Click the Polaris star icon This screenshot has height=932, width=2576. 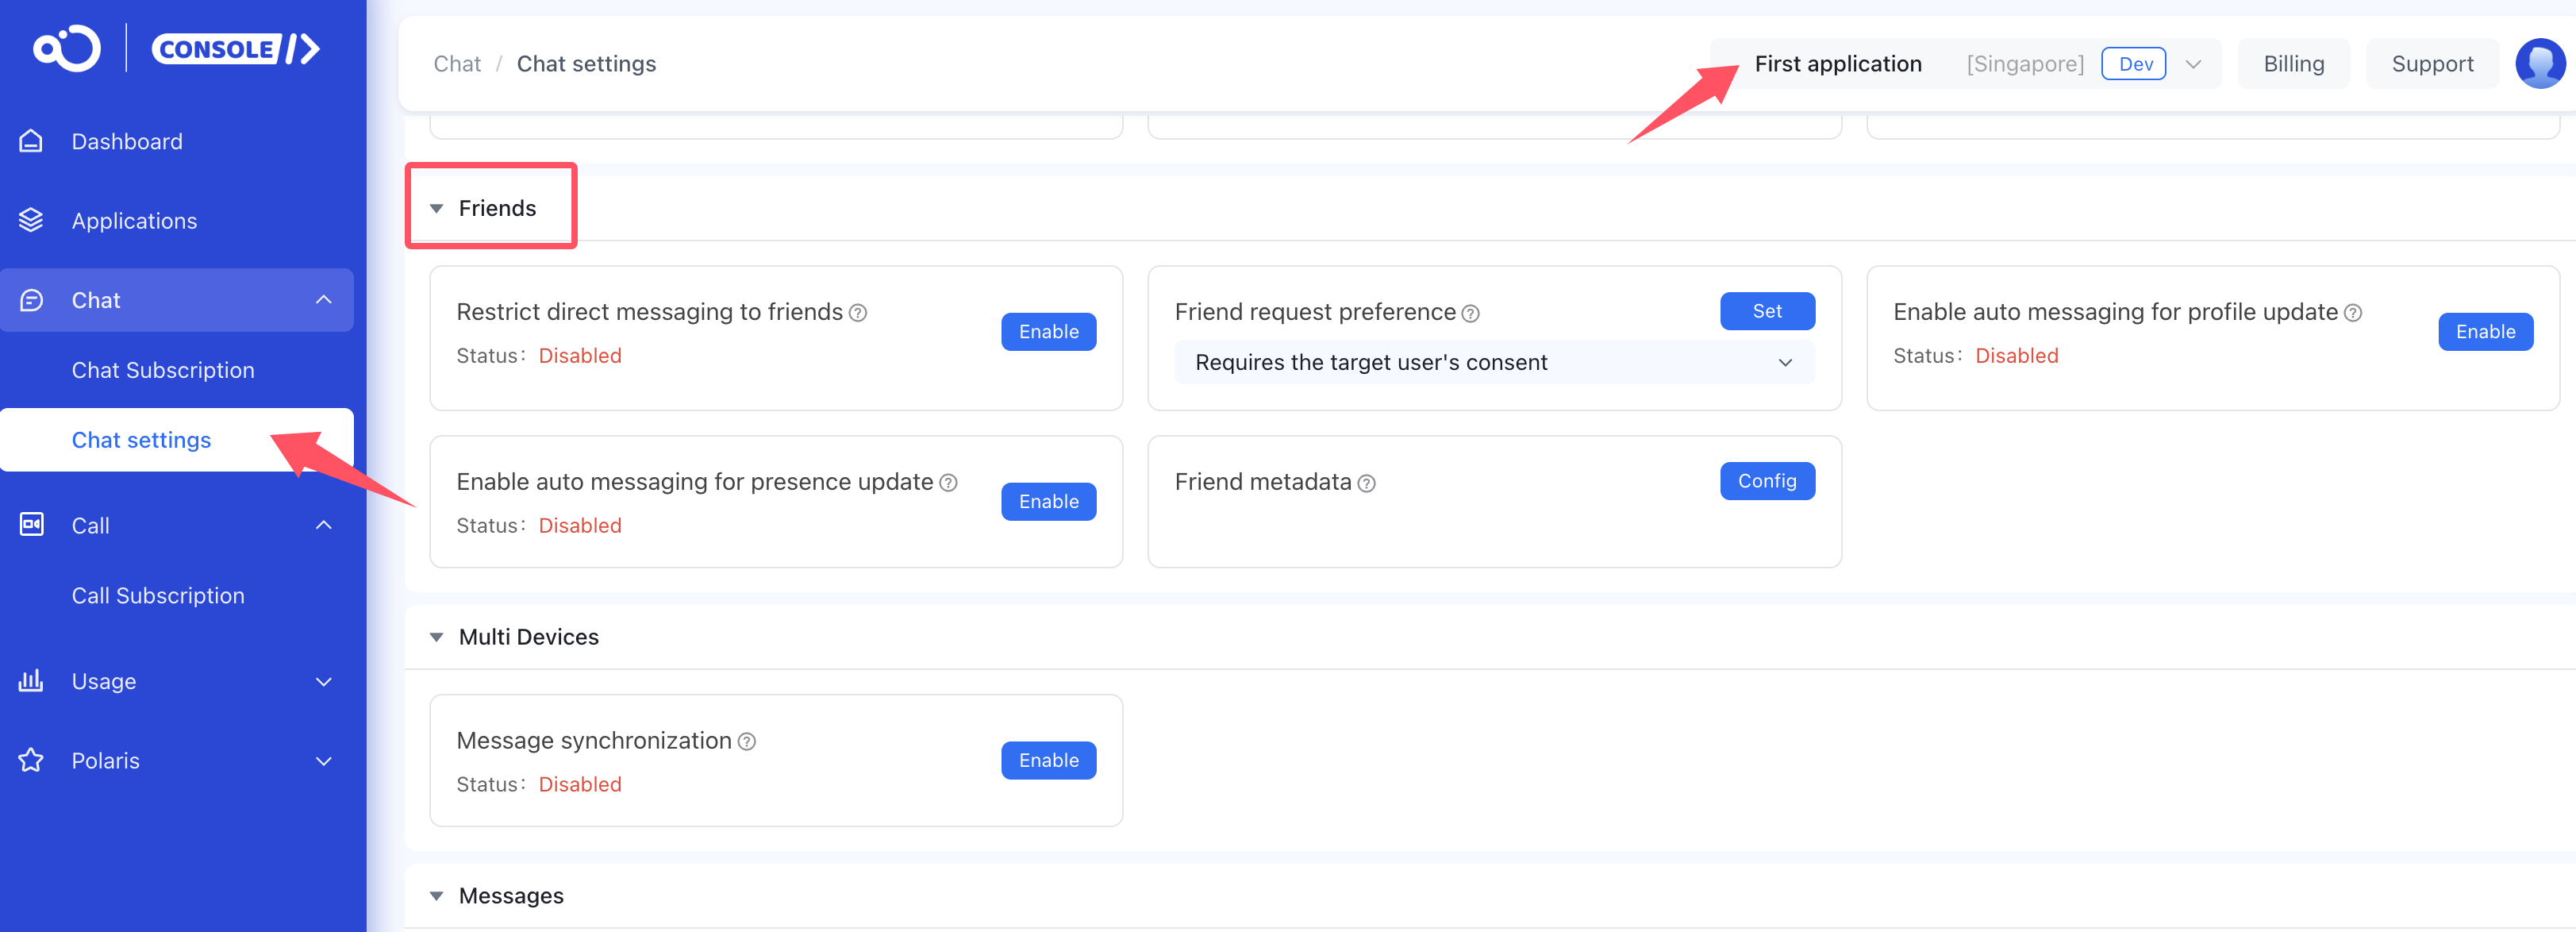(31, 760)
